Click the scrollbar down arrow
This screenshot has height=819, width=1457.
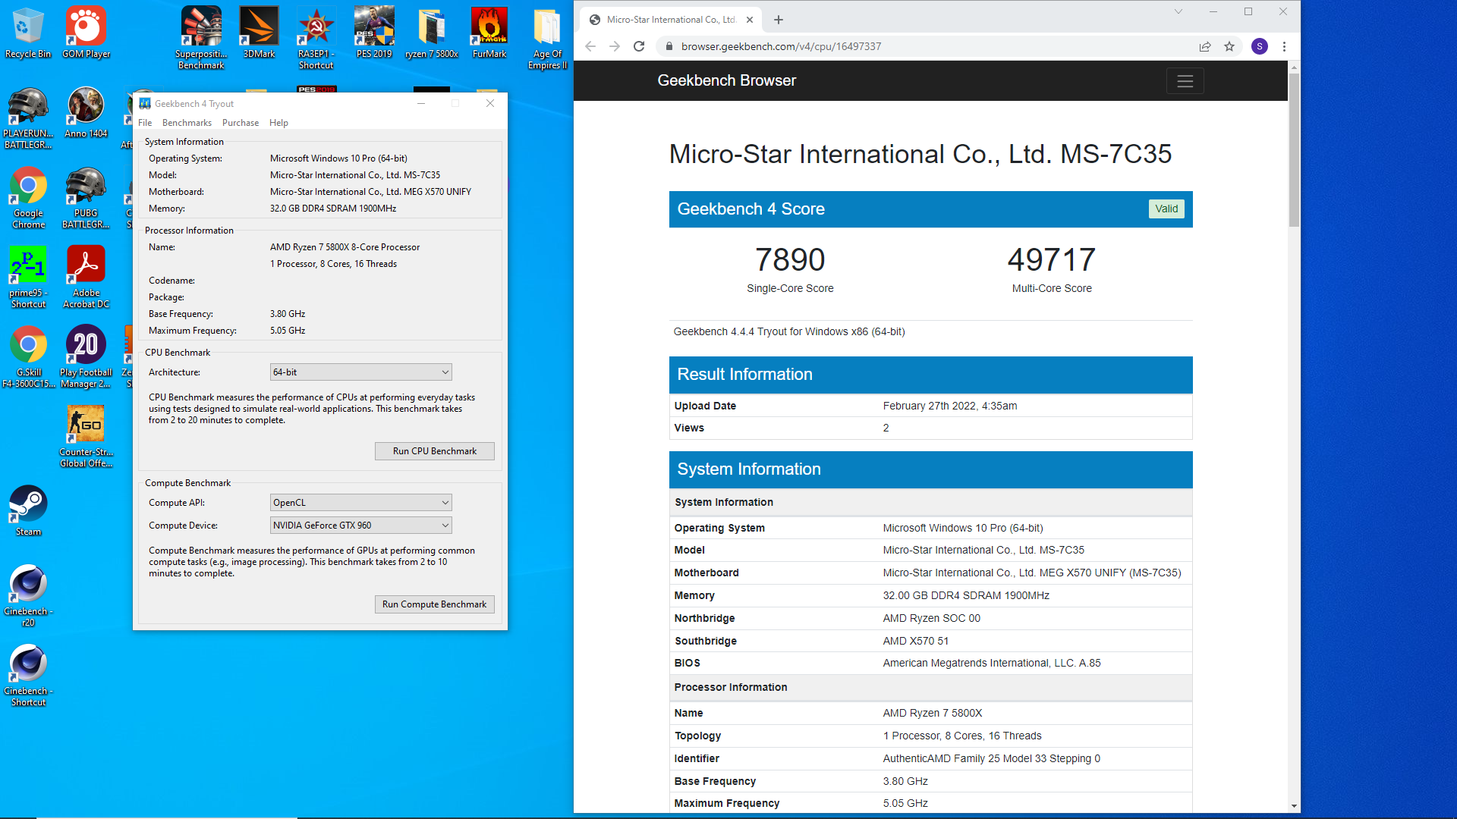[x=1294, y=807]
